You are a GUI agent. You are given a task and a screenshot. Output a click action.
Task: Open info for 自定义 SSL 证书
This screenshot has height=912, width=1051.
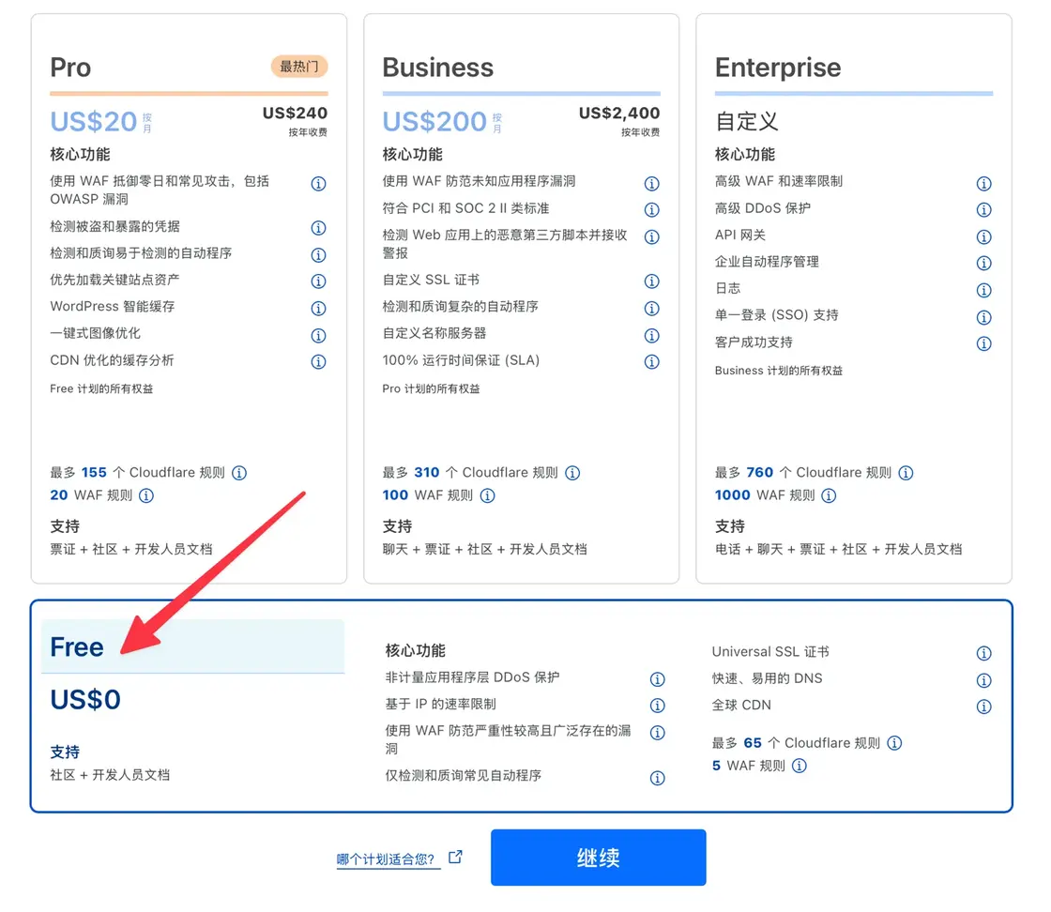coord(651,281)
